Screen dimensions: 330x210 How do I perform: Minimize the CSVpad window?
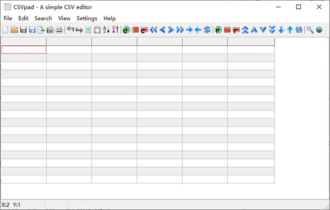[x=278, y=7]
